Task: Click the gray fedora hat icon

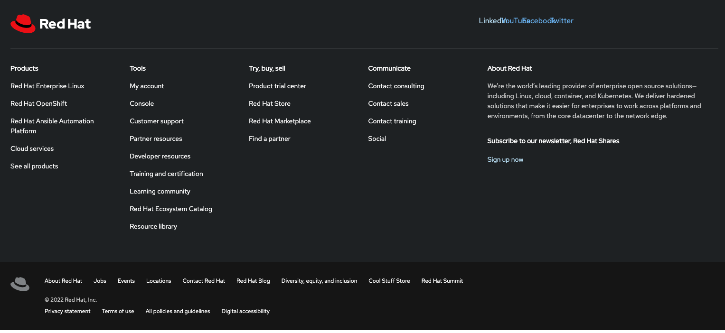Action: coord(20,284)
